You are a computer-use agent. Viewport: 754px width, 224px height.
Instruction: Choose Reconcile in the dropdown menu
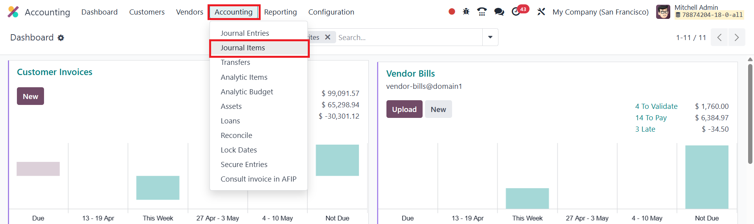tap(236, 136)
